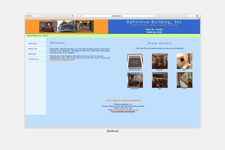Click the reload icon in the address bar
This screenshot has width=225, height=150.
[154, 16]
